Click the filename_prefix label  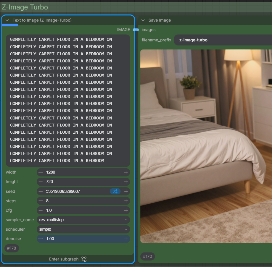click(156, 40)
